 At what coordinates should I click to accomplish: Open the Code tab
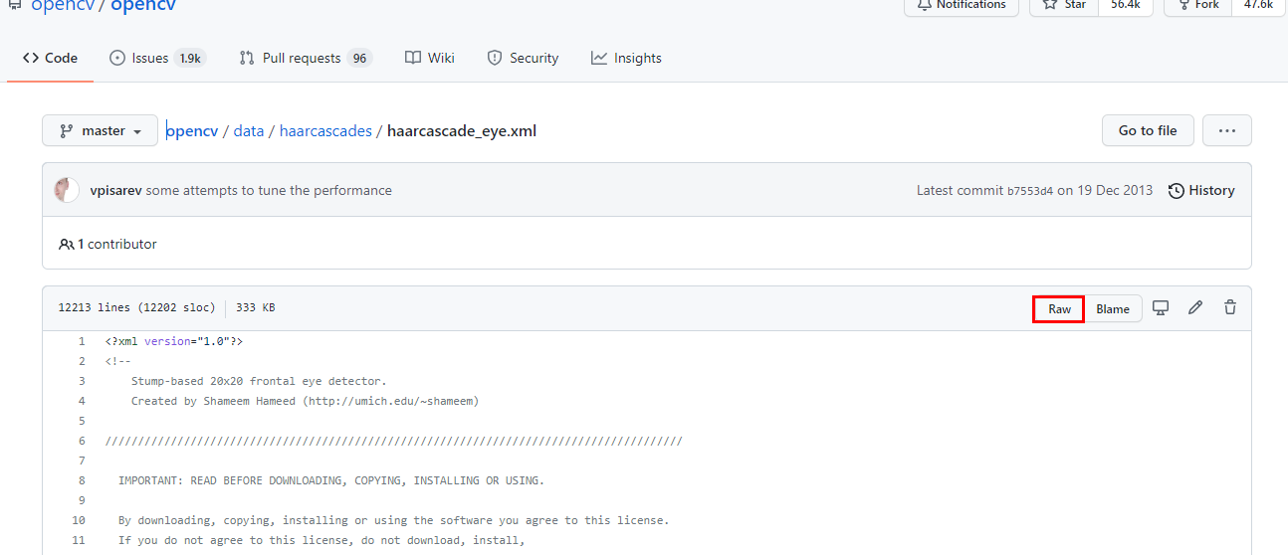50,58
